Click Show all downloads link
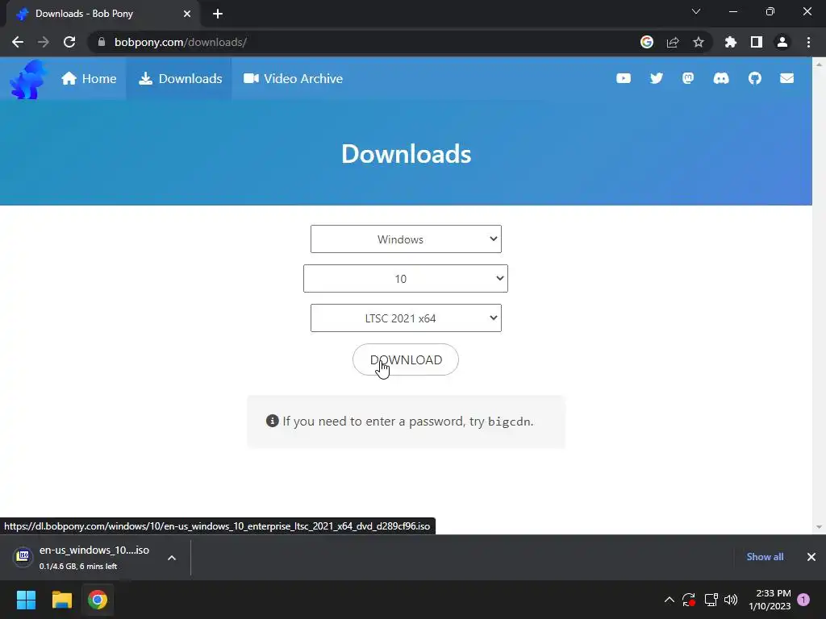The width and height of the screenshot is (826, 619). click(x=765, y=557)
